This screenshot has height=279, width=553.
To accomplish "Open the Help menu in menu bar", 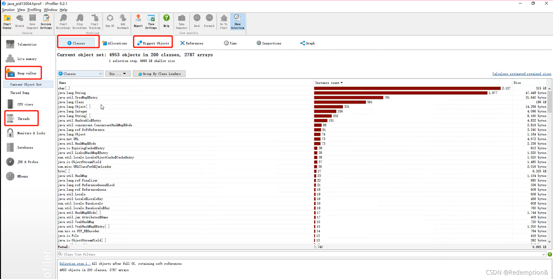I will tap(63, 10).
